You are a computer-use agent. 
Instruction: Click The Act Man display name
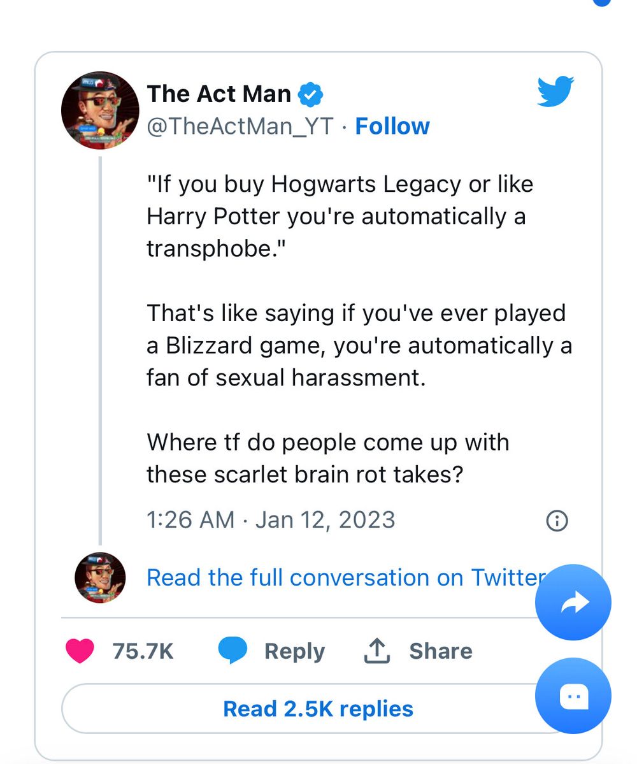coord(219,94)
